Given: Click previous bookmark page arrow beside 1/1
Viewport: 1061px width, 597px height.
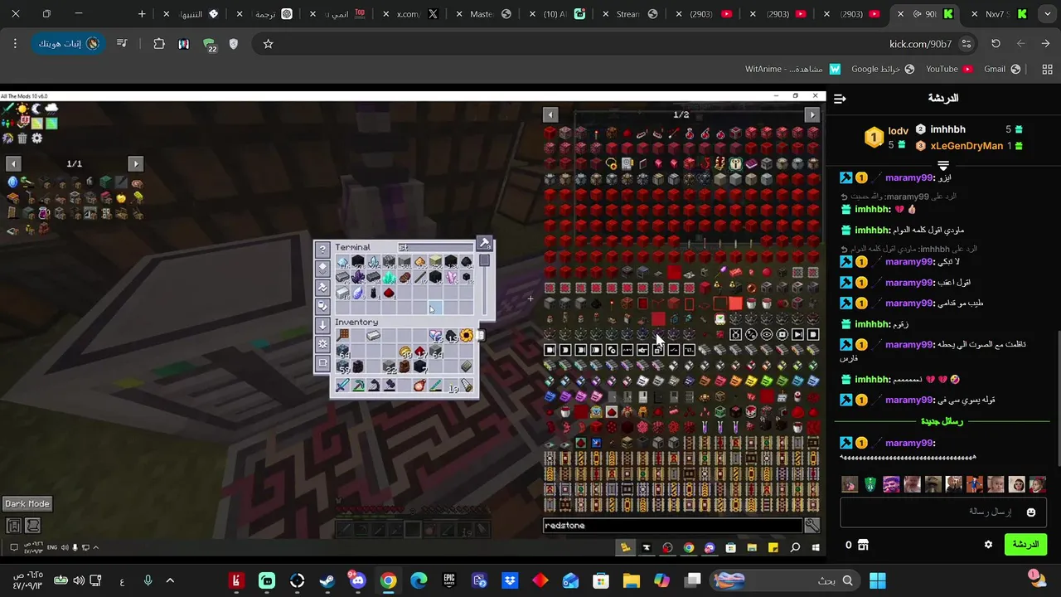Looking at the screenshot, I should coord(12,163).
